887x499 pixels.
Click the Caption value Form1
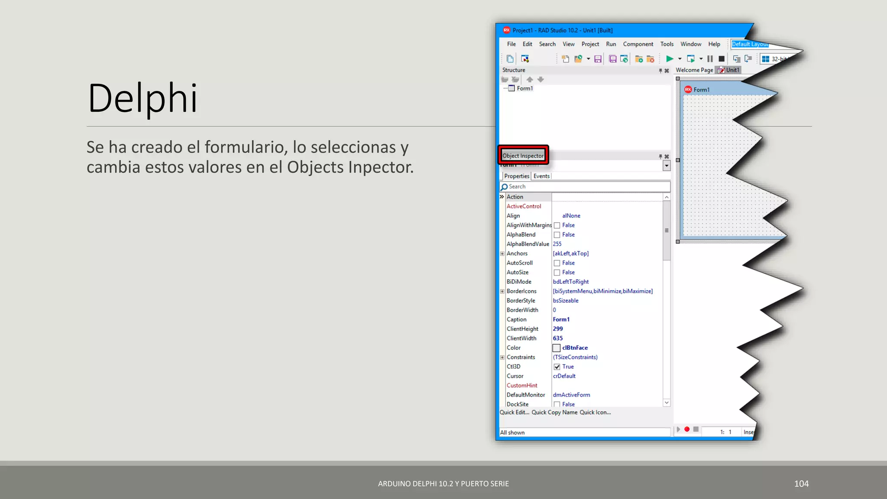pos(561,320)
